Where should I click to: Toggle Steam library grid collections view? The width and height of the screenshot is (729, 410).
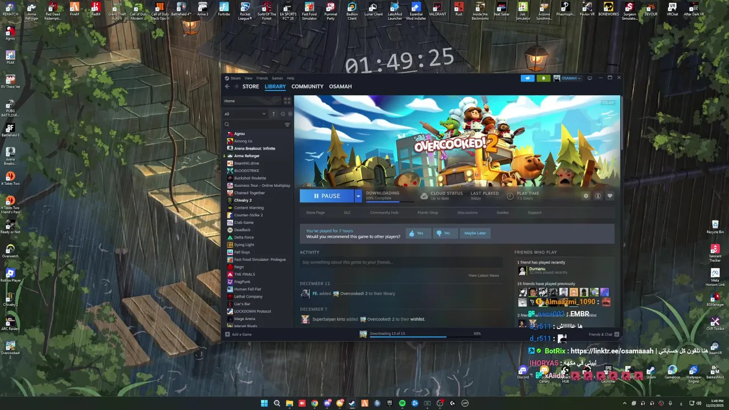(287, 101)
